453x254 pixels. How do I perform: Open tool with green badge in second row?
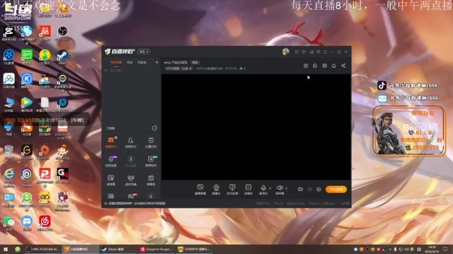(x=151, y=161)
